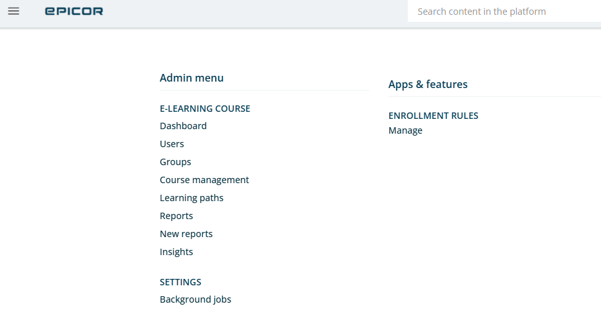Click Manage under Enrollment Rules
This screenshot has height=320, width=601.
click(x=405, y=130)
